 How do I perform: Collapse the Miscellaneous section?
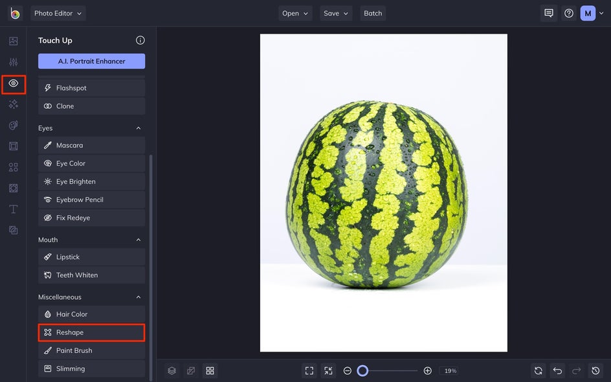pos(139,297)
